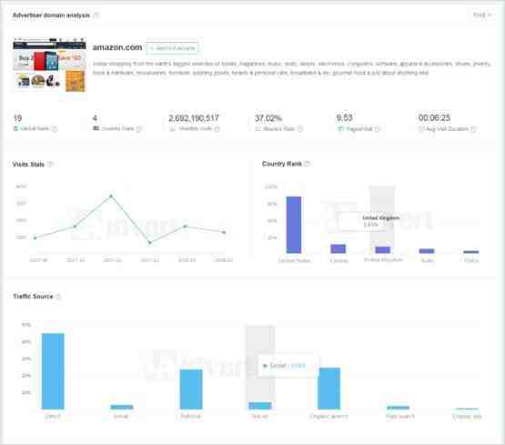Click the Organic search axis label
505x445 pixels.
click(x=328, y=417)
